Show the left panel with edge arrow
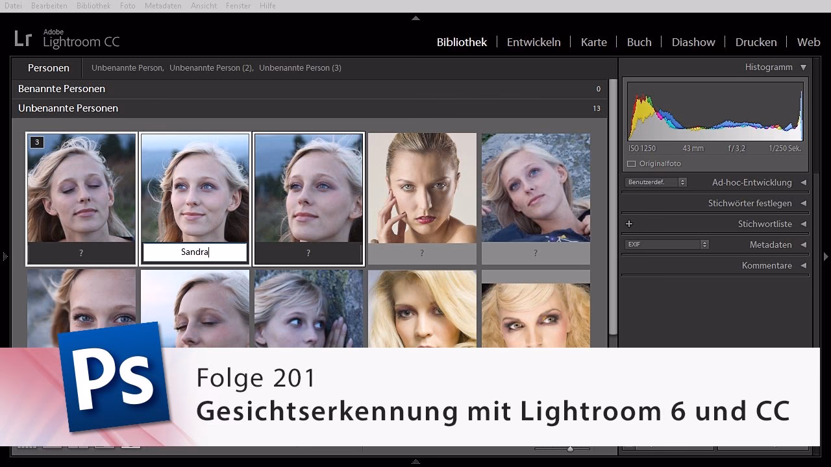Image resolution: width=831 pixels, height=467 pixels. tap(5, 257)
